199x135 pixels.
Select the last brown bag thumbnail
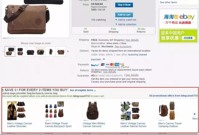coord(61,51)
